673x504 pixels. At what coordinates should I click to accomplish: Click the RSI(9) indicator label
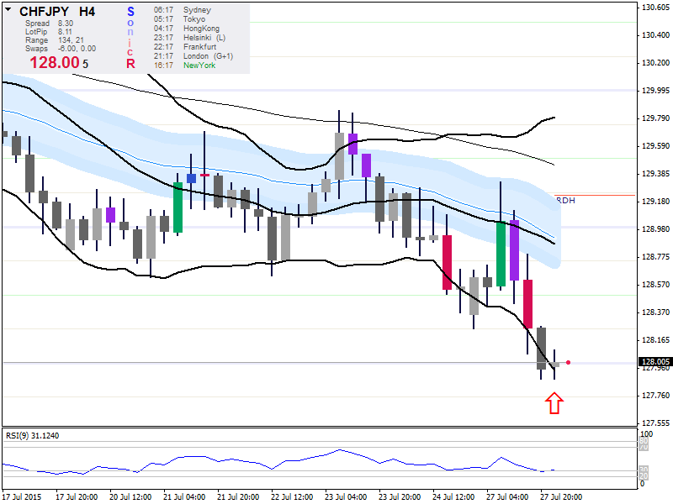pyautogui.click(x=34, y=434)
